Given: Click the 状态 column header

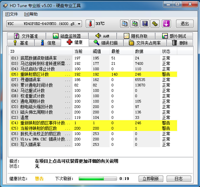Looking at the screenshot, I should 169,51.
